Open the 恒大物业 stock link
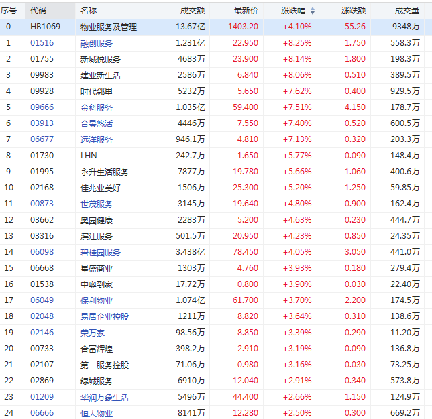432x419 pixels. tap(97, 413)
